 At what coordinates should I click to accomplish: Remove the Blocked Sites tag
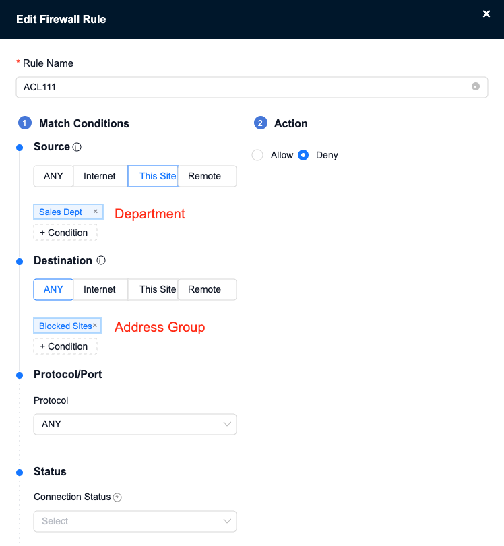coord(95,325)
